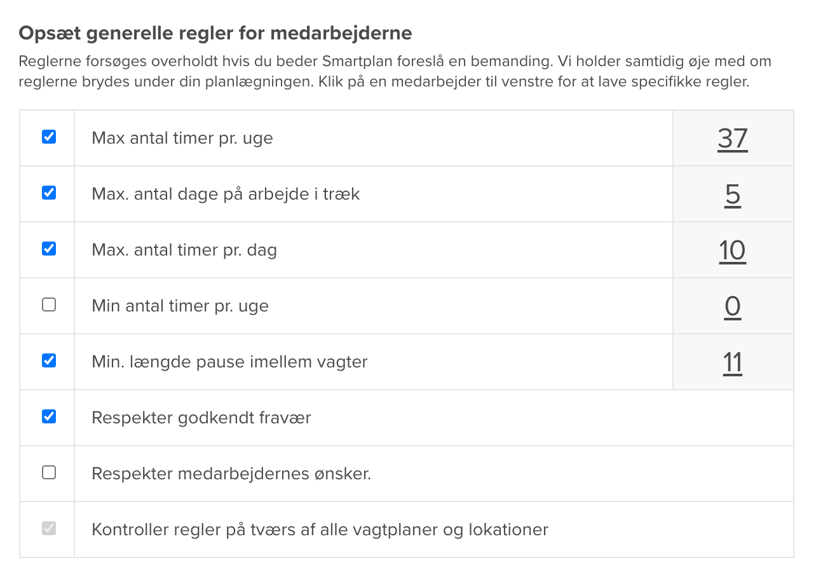Click the Respekter medarbejdernes ønsker label
The height and width of the screenshot is (581, 816).
(x=231, y=474)
